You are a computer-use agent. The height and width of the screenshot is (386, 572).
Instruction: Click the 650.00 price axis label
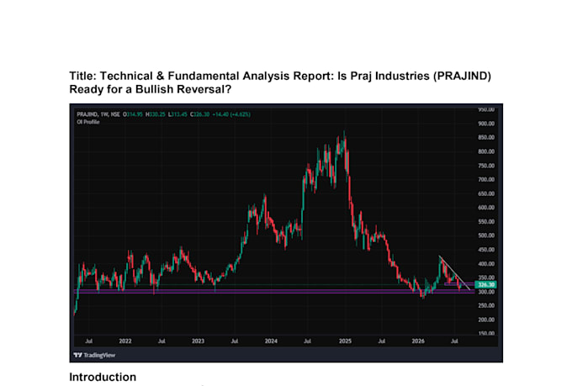486,193
